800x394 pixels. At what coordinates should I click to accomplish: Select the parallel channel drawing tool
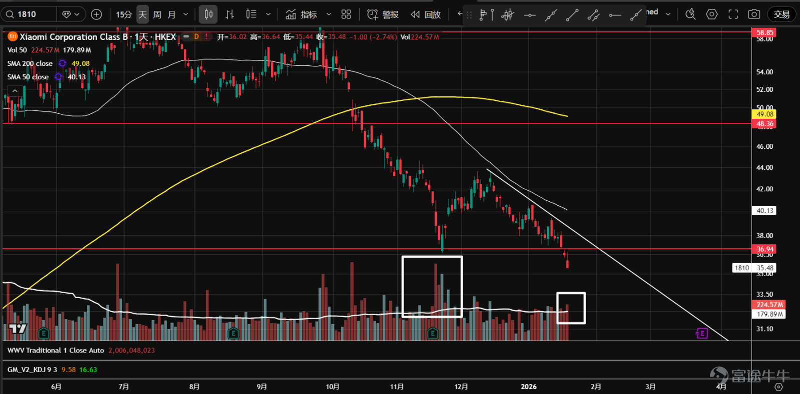pyautogui.click(x=593, y=15)
